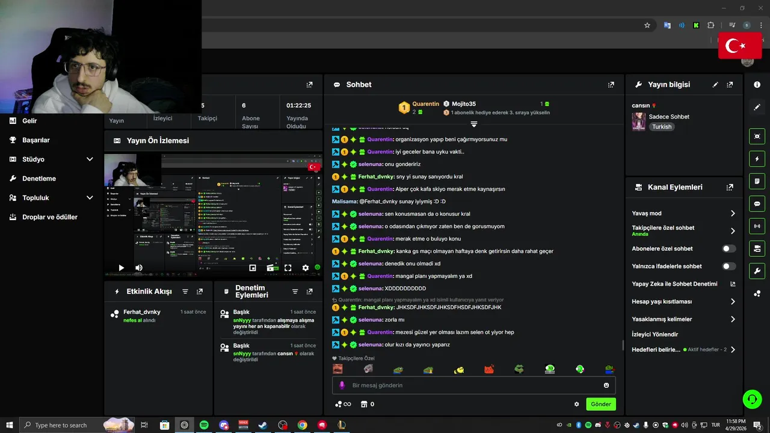Expand Hedefleri belirle goals row

click(733, 349)
